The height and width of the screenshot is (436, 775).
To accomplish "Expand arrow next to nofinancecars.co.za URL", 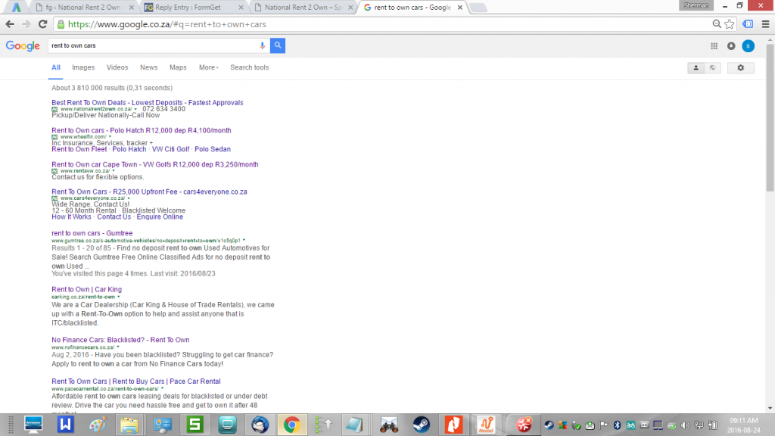I will coord(117,347).
